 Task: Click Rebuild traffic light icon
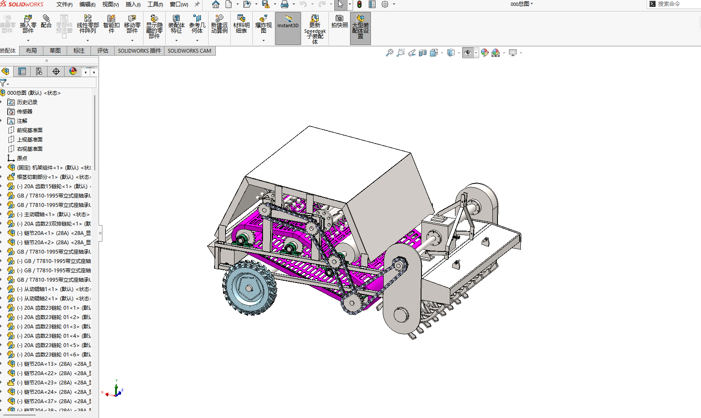point(359,4)
